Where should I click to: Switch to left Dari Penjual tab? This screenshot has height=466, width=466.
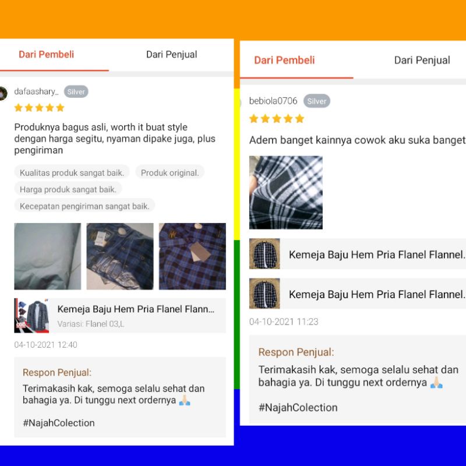pyautogui.click(x=171, y=54)
